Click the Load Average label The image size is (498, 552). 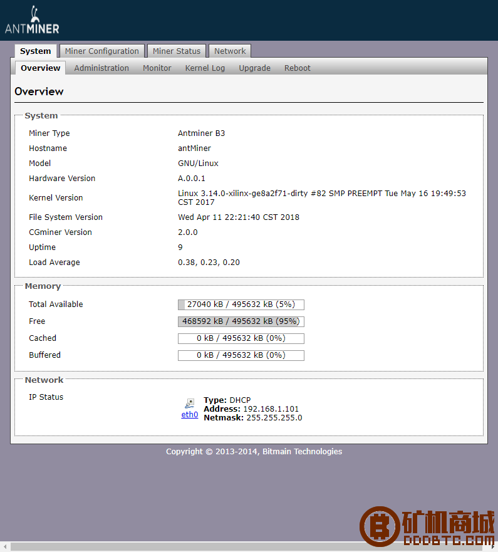click(x=54, y=263)
